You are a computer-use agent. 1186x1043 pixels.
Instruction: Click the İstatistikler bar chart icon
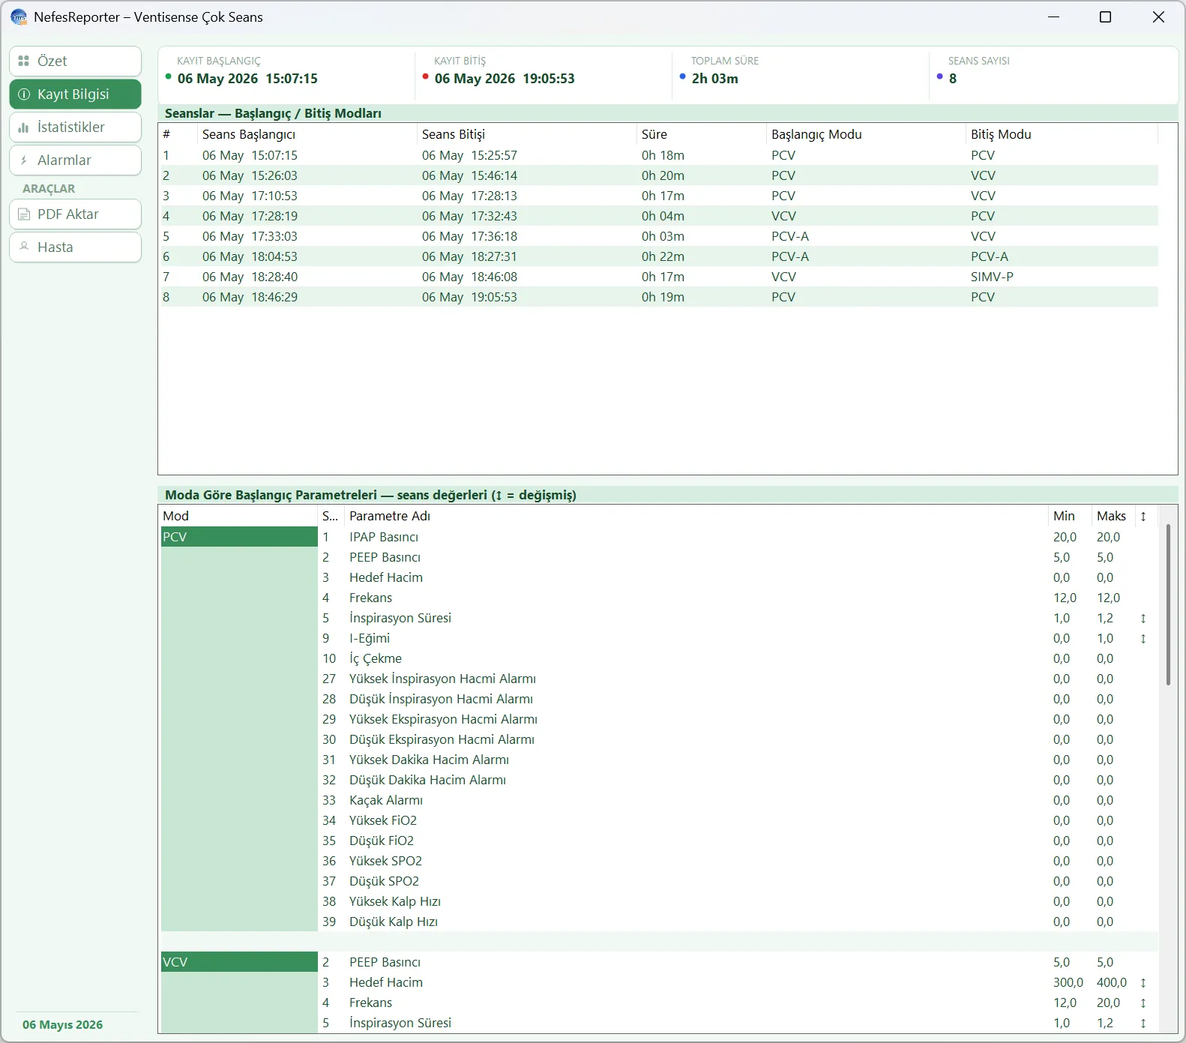24,127
